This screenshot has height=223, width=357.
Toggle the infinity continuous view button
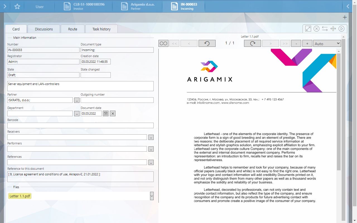point(163,43)
